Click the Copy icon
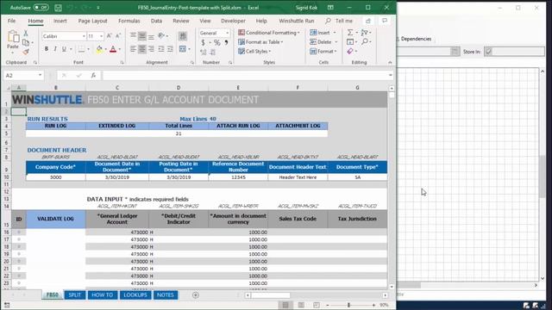The width and height of the screenshot is (552, 310). click(26, 42)
